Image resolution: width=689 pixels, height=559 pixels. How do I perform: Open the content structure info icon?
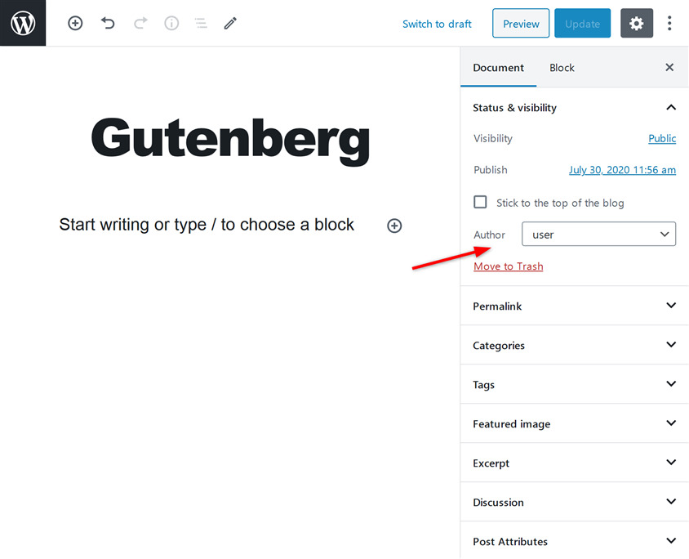click(x=171, y=24)
